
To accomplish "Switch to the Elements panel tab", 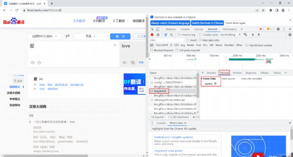I will point(171,29).
